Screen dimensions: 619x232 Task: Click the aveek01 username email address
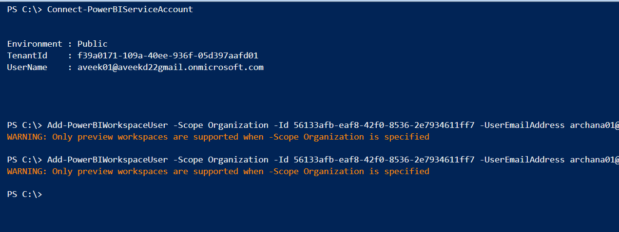(170, 67)
